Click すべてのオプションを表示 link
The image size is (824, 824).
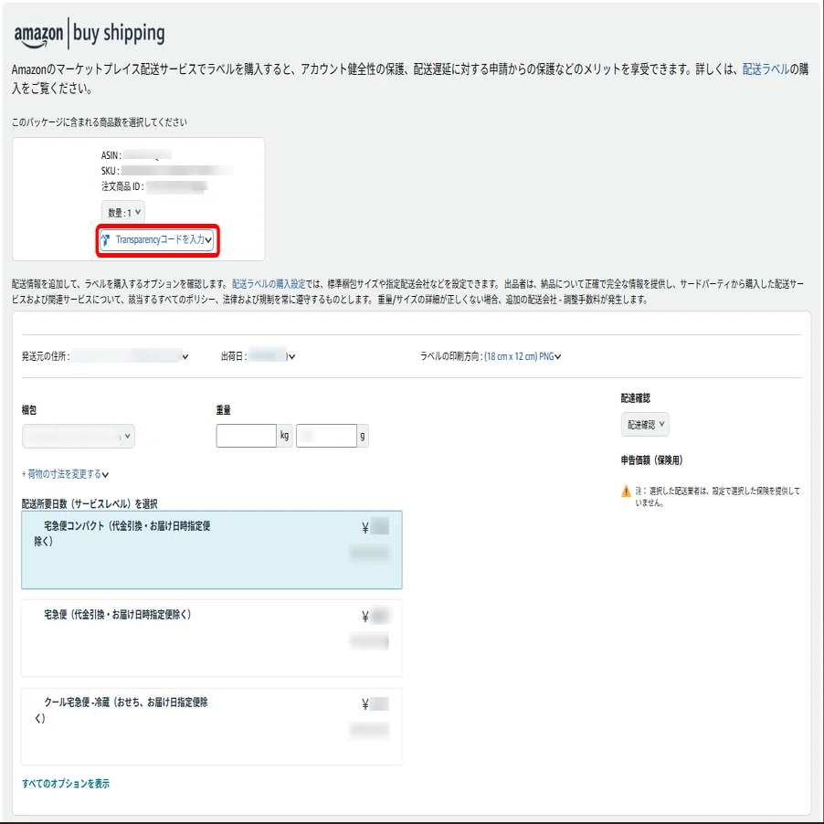pyautogui.click(x=66, y=784)
